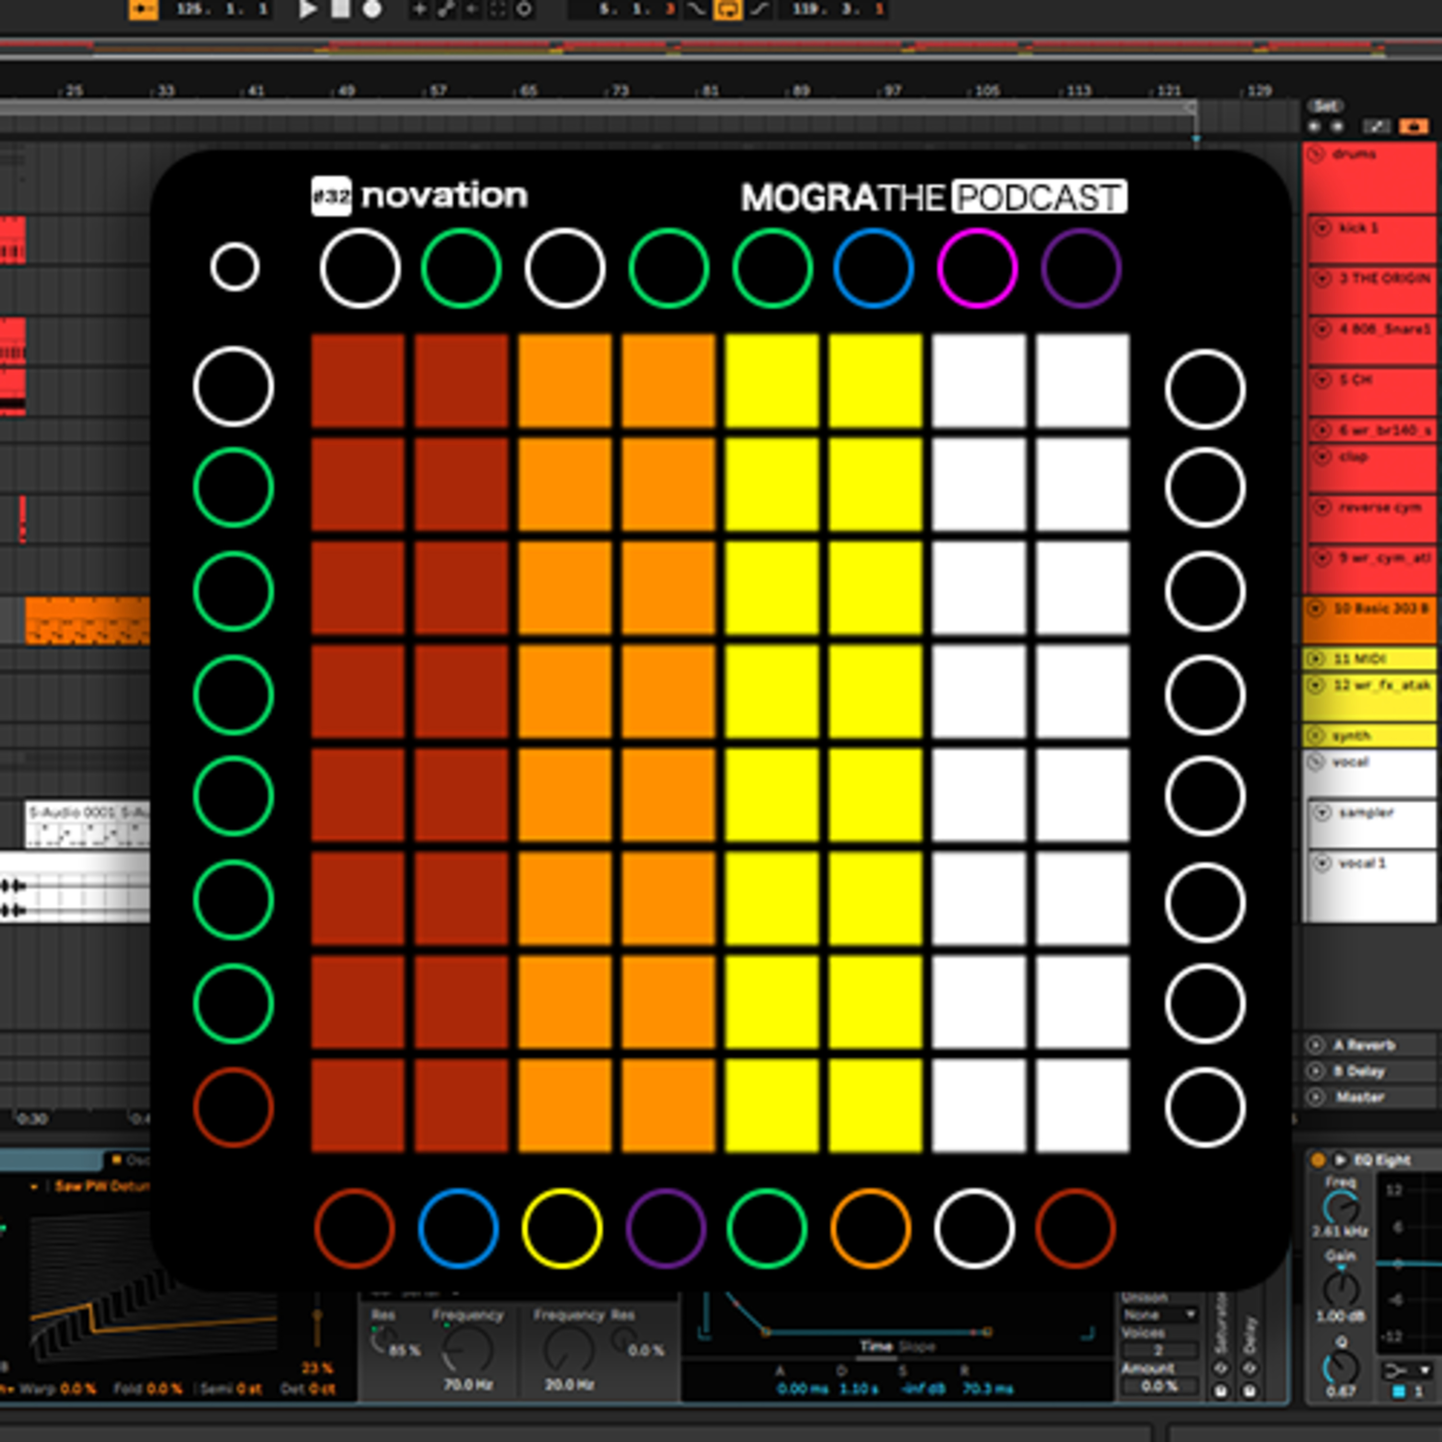This screenshot has width=1442, height=1442.
Task: Unfold the 6 wr_br140_s track
Action: pyautogui.click(x=1323, y=431)
